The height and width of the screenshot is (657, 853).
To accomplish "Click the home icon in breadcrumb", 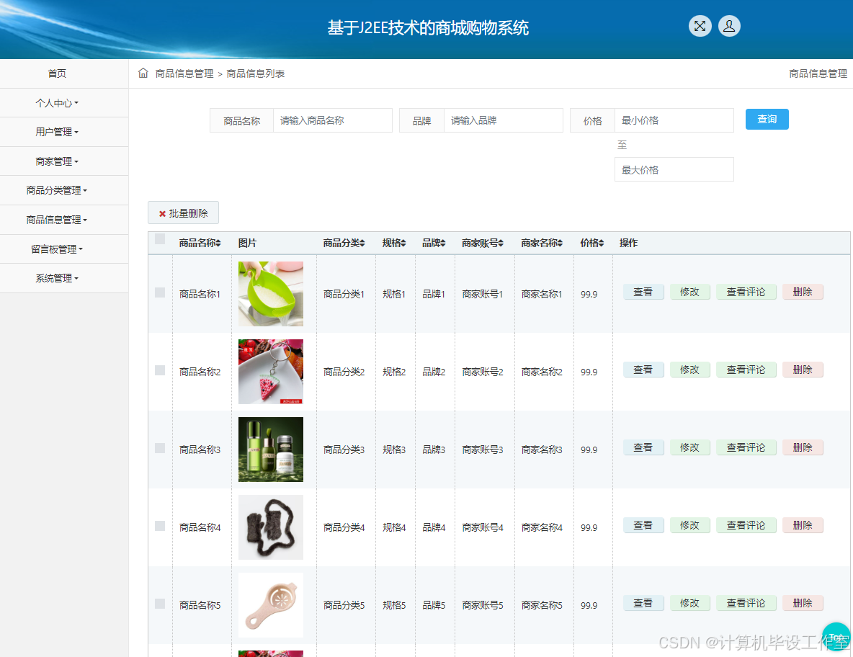I will (143, 73).
